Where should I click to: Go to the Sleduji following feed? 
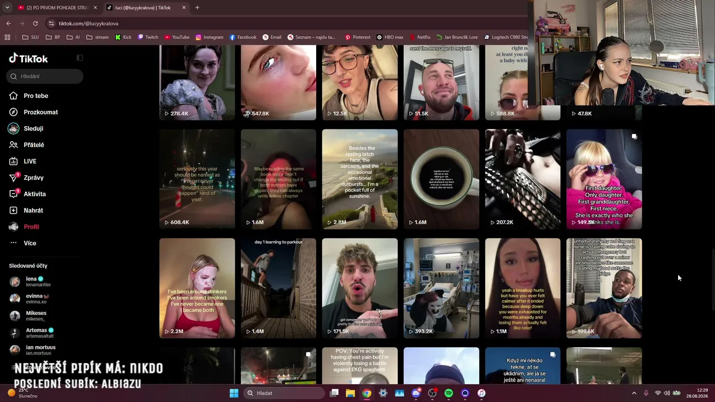coord(26,128)
